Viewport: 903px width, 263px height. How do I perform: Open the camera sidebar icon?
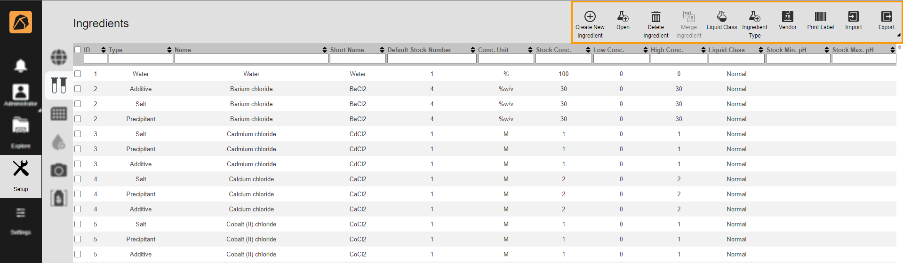point(59,170)
